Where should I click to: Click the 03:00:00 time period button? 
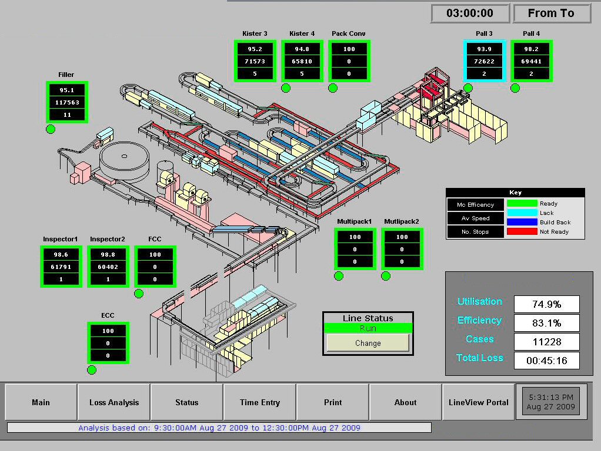coord(470,14)
